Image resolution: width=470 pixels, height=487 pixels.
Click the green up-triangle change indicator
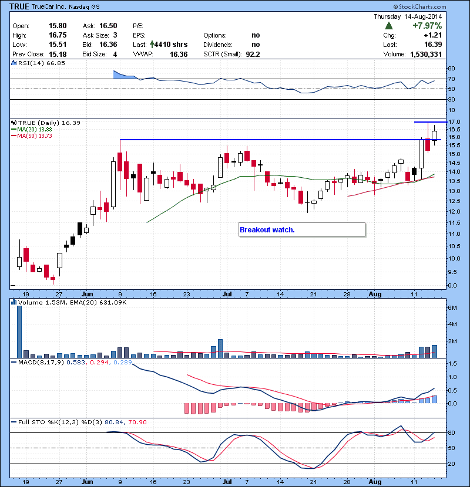tap(388, 26)
